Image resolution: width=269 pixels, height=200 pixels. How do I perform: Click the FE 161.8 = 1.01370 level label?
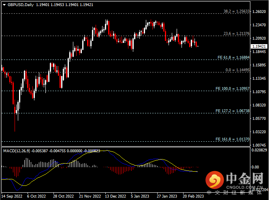pyautogui.click(x=233, y=139)
